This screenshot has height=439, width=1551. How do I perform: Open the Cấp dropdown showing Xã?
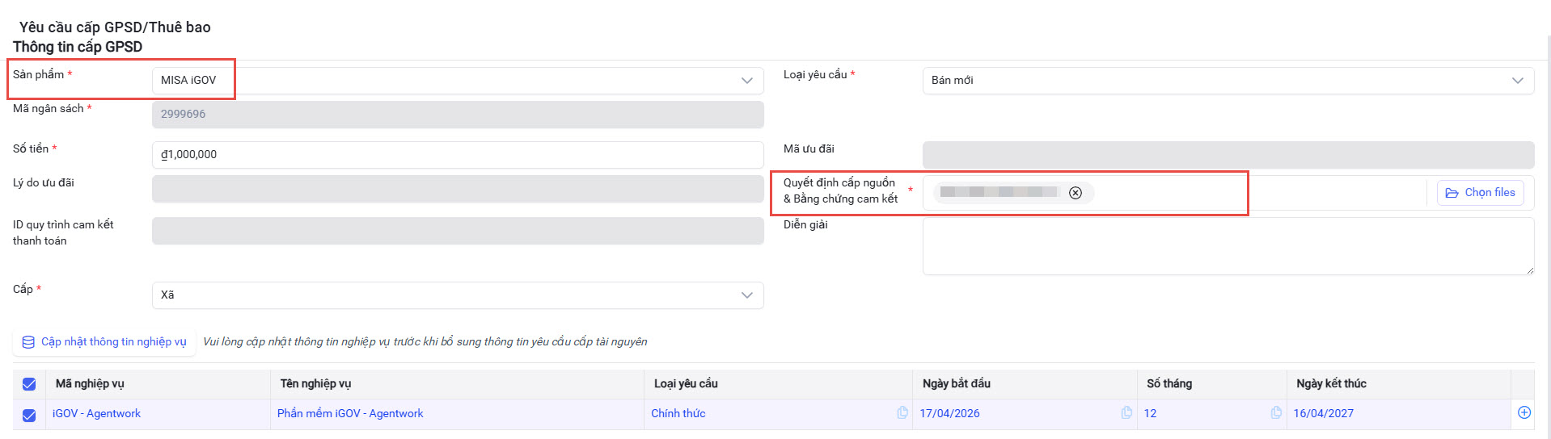457,295
